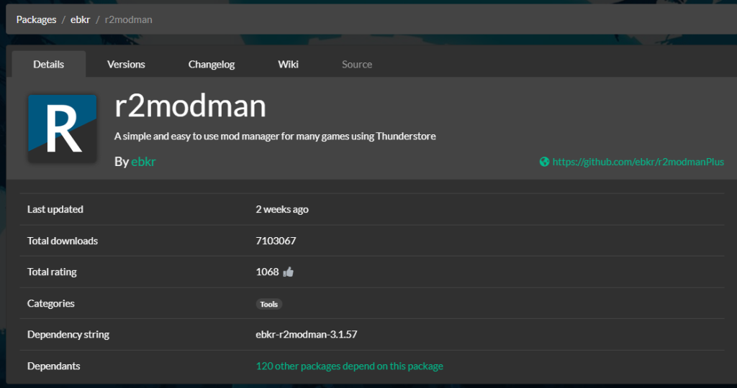Open the Changelog tab
This screenshot has height=388, width=737.
[212, 64]
